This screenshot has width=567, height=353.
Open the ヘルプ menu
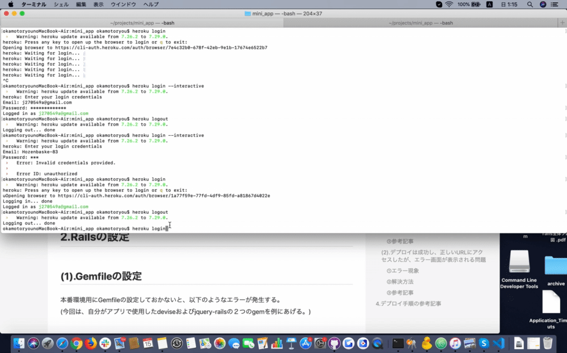click(151, 5)
